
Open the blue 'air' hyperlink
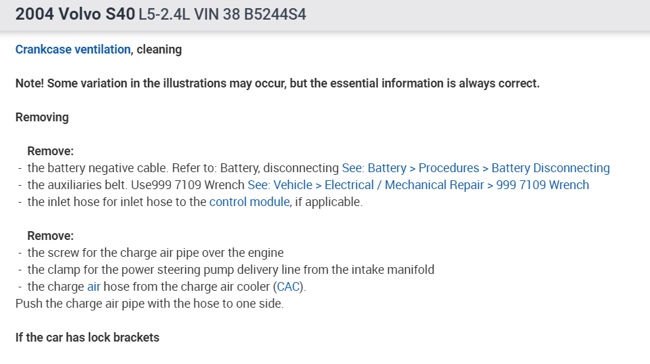click(94, 287)
